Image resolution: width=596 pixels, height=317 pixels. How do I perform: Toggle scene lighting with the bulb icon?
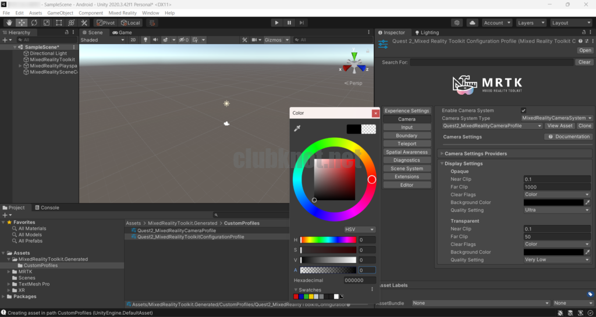(x=146, y=40)
